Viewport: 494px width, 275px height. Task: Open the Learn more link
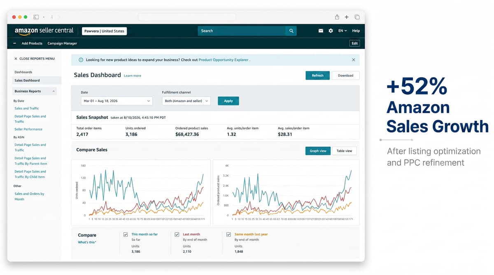(x=133, y=76)
